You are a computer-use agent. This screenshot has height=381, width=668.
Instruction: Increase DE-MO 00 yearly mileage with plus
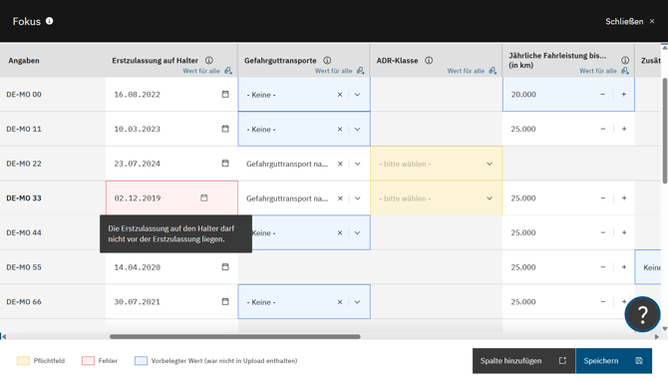click(624, 94)
